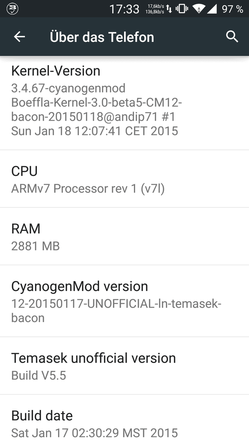Tap the ARMv7 Processor rev 1 text
This screenshot has width=249, height=442.
pos(88,189)
